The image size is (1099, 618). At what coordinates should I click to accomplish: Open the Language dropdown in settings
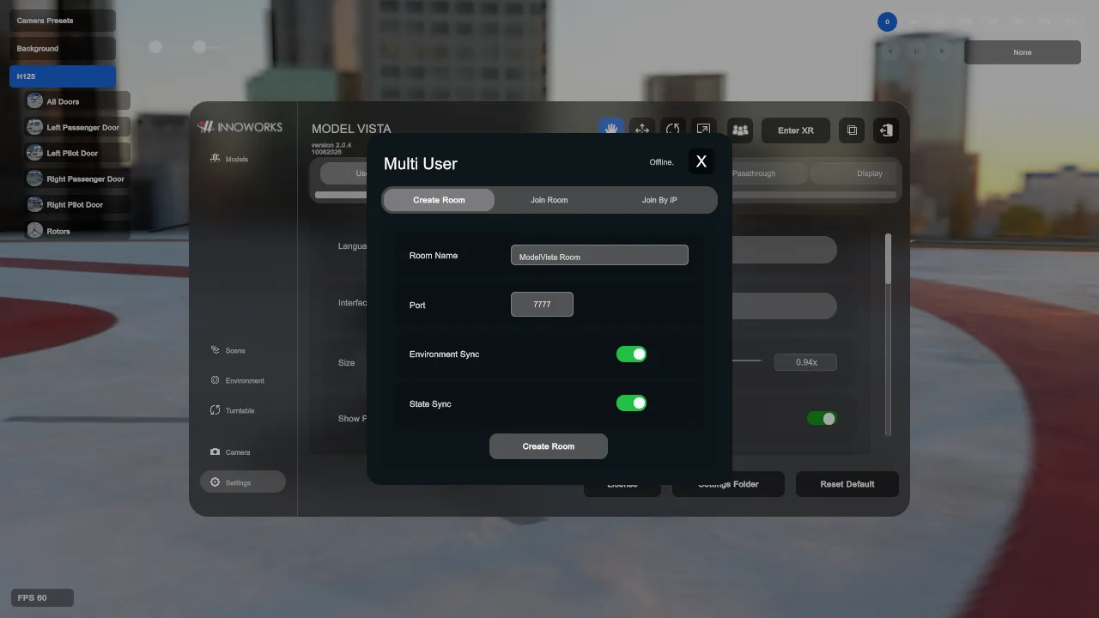[783, 250]
